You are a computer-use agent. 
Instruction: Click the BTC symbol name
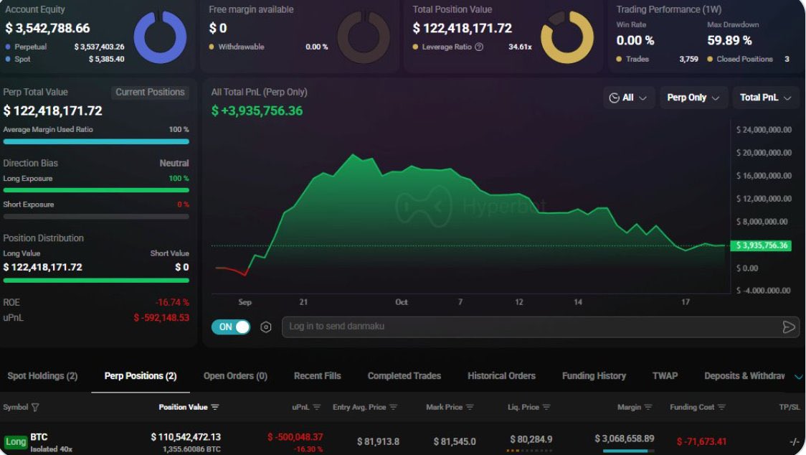point(39,437)
